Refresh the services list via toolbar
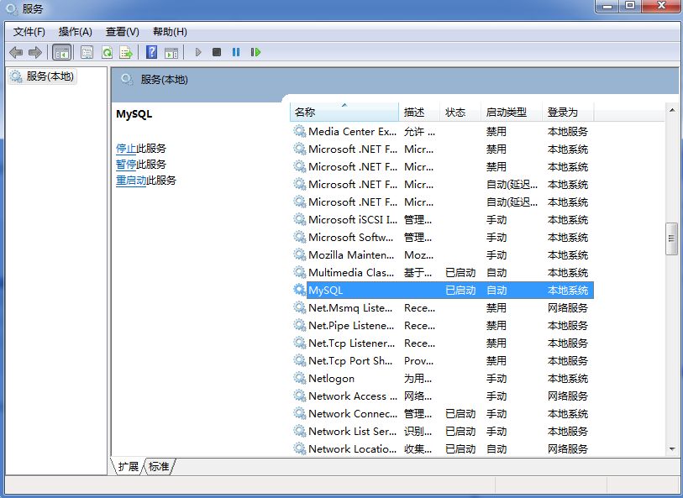The width and height of the screenshot is (683, 498). click(108, 52)
